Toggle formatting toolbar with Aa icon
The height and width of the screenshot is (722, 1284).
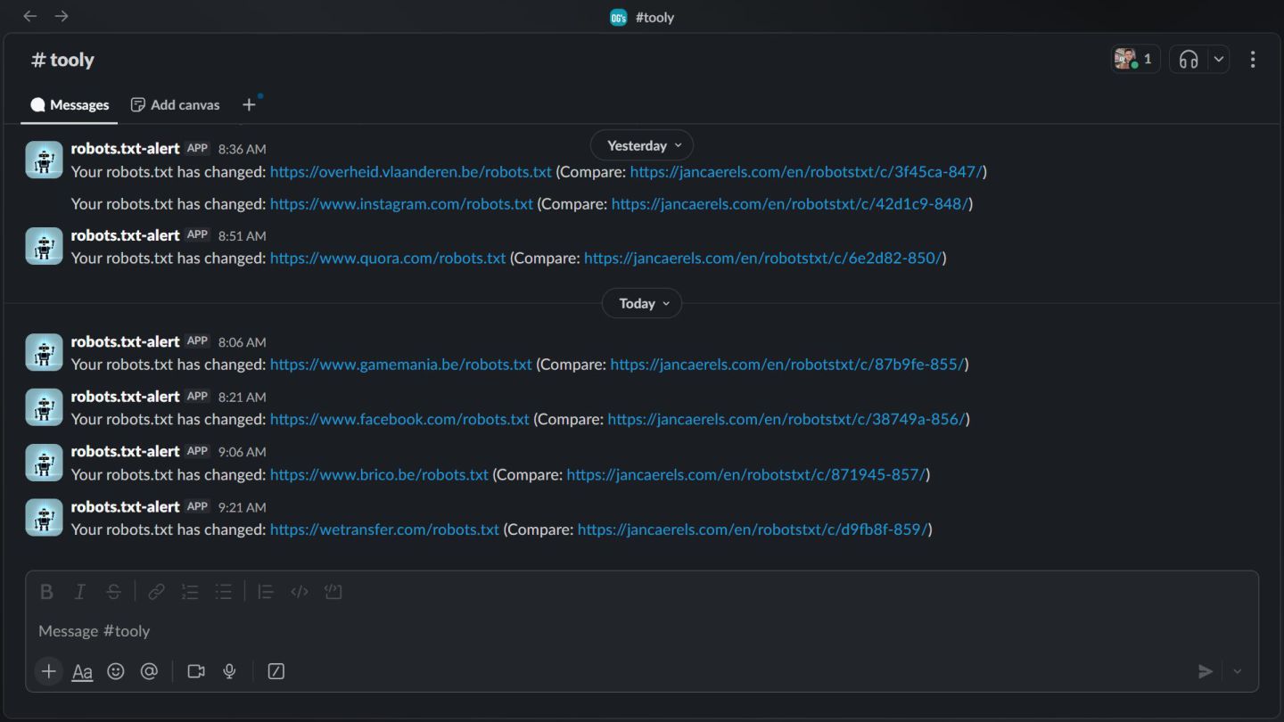[82, 671]
